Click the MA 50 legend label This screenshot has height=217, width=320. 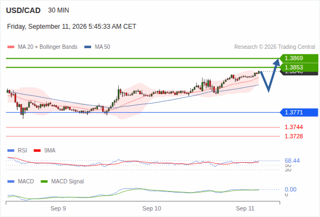point(103,47)
